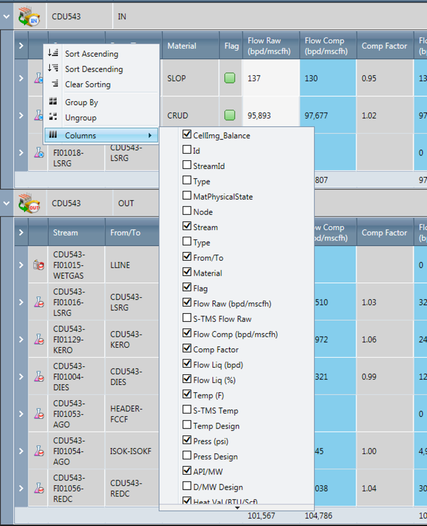Enable the S-TMS Flow Raw column
Screen dimensions: 427x526
pos(187,319)
